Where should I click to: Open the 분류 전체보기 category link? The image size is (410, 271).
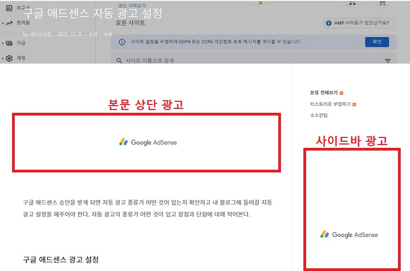(324, 93)
